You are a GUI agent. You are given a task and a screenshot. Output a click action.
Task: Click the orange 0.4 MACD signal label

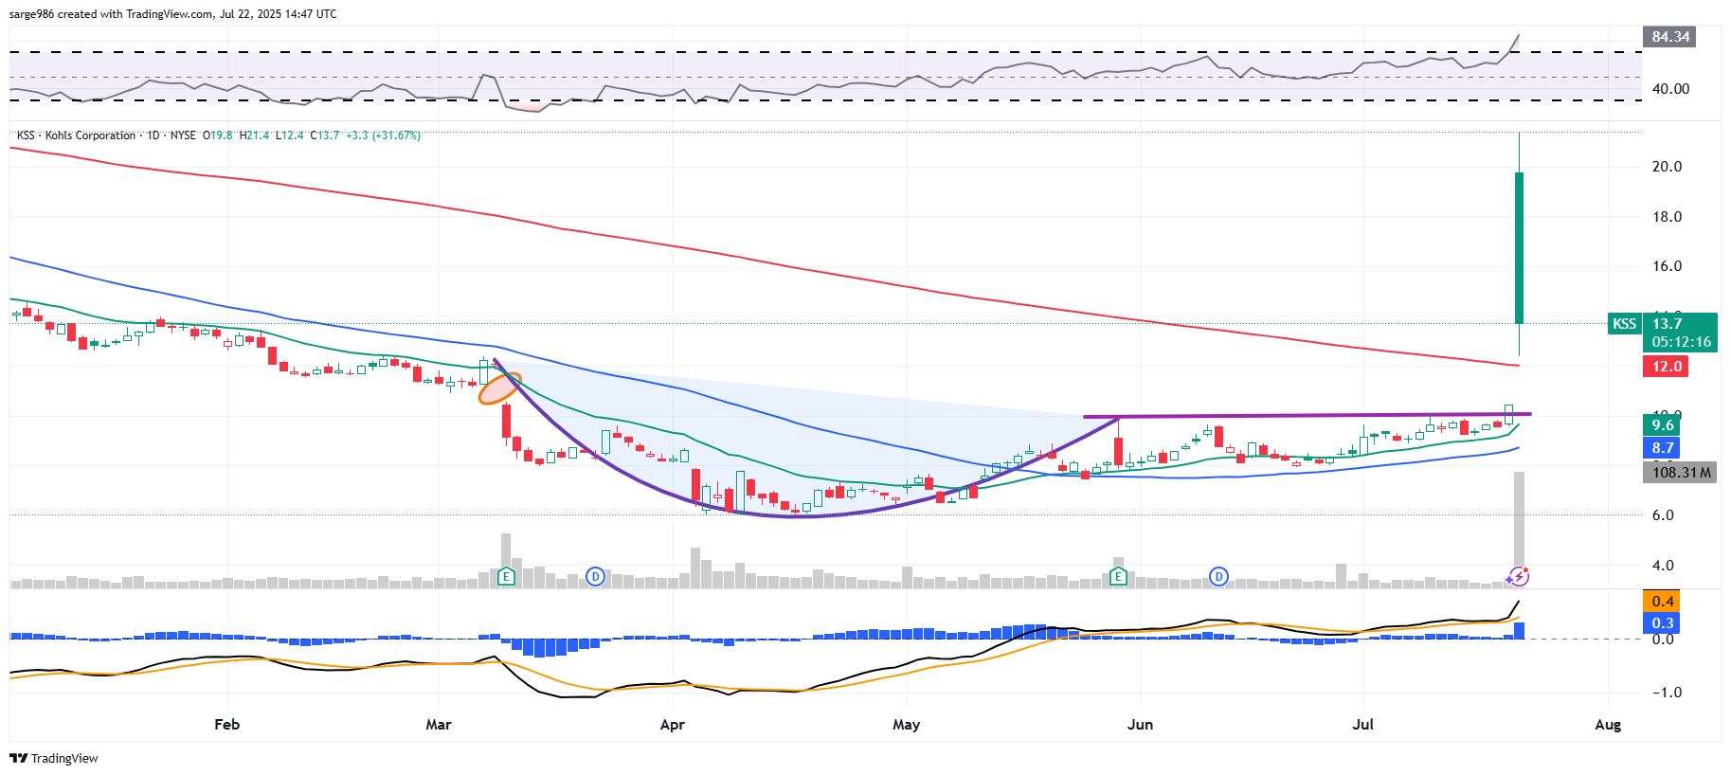pyautogui.click(x=1663, y=602)
